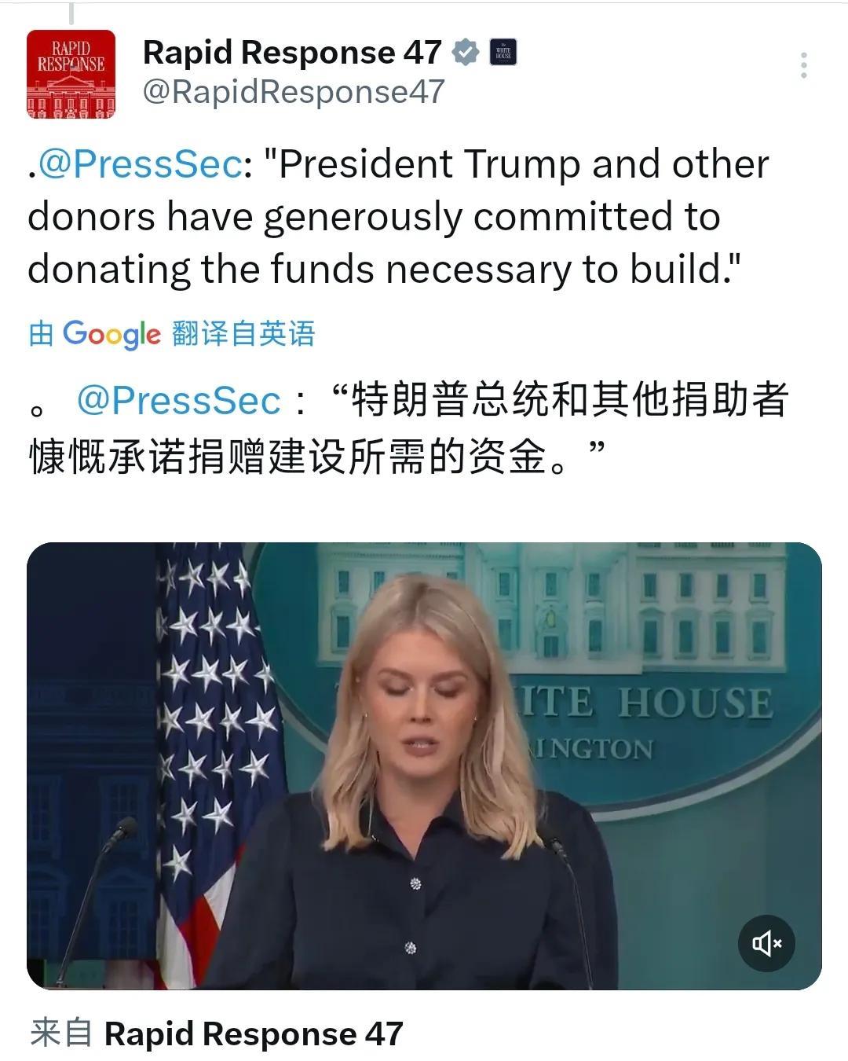
Task: Unmute the video using the speaker icon
Action: 766,943
